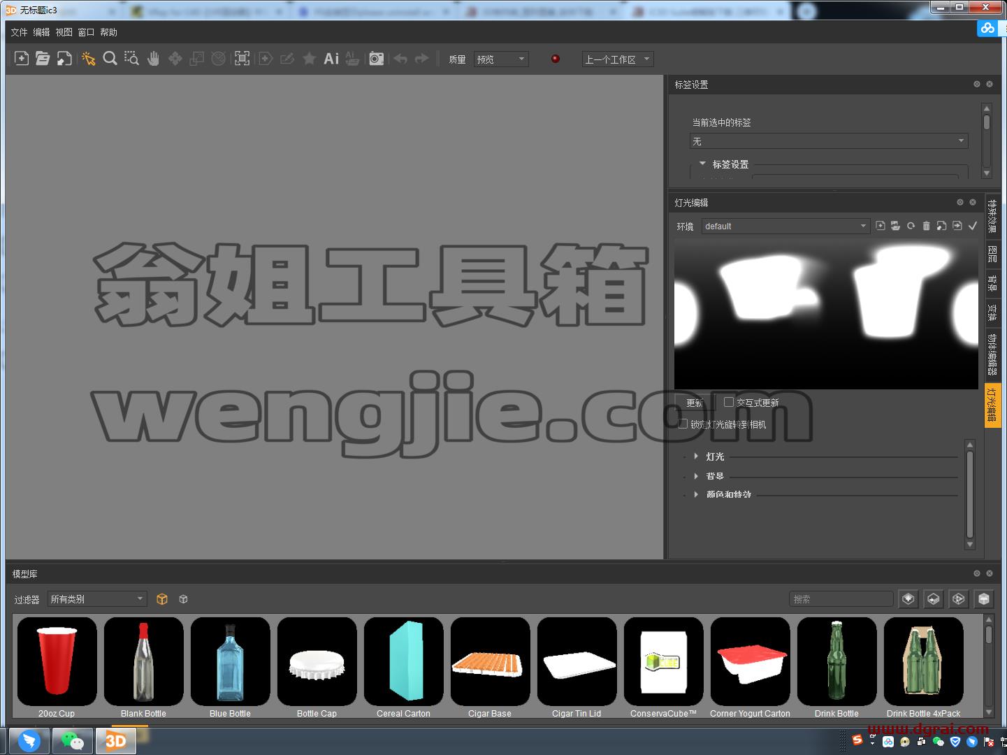
Task: Click the save document toolbar icon
Action: pos(64,59)
